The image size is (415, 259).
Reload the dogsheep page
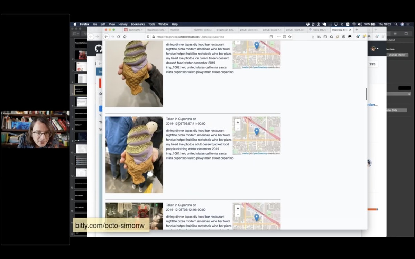click(x=119, y=37)
